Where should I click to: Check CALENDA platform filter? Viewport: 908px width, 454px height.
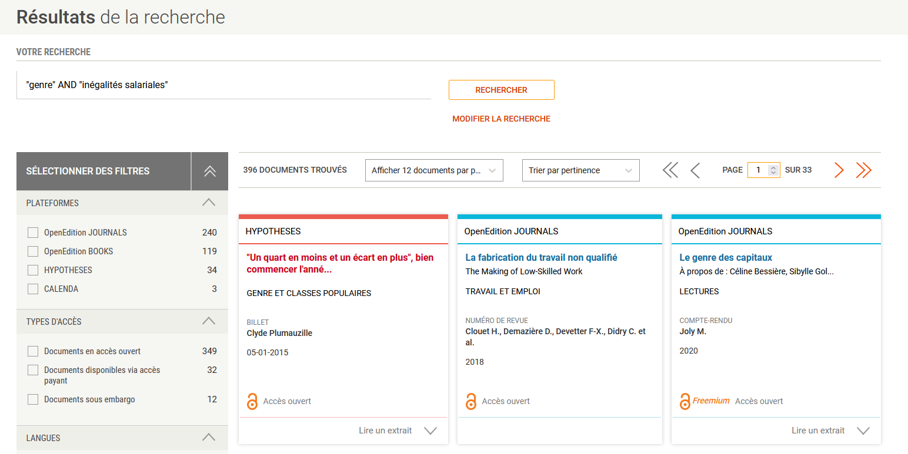pyautogui.click(x=33, y=289)
